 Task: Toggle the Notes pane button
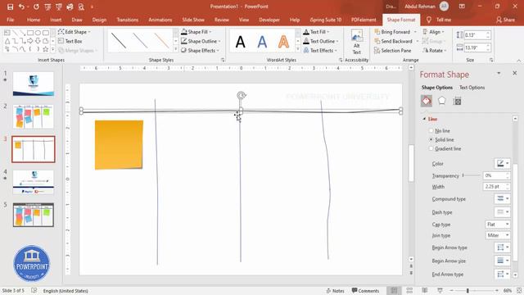click(335, 291)
